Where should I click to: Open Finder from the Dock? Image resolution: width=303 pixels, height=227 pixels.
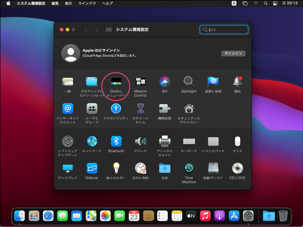20,215
